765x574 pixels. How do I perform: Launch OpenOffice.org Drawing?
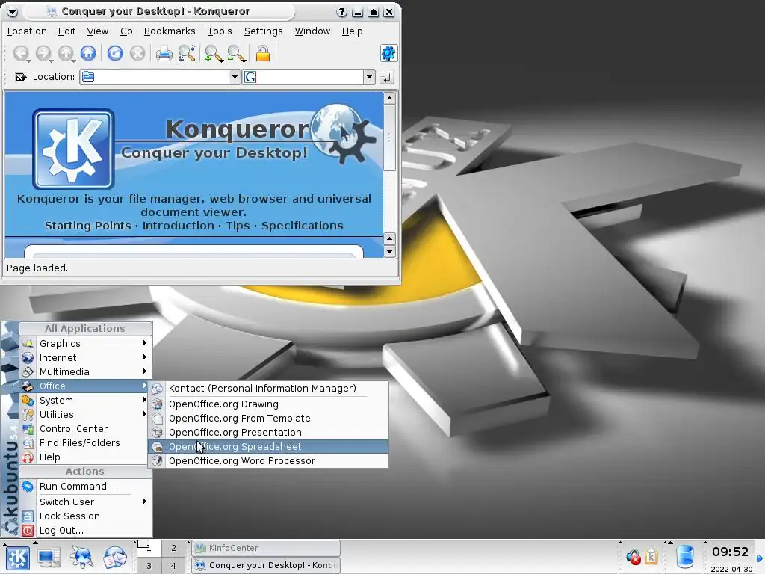[268, 404]
